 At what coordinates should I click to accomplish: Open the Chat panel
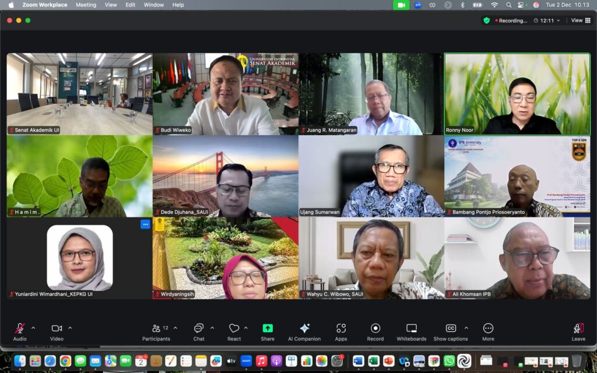point(199,329)
